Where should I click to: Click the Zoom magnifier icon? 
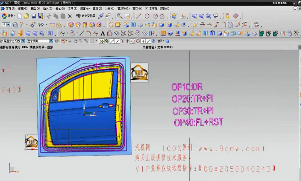[x=119, y=16]
